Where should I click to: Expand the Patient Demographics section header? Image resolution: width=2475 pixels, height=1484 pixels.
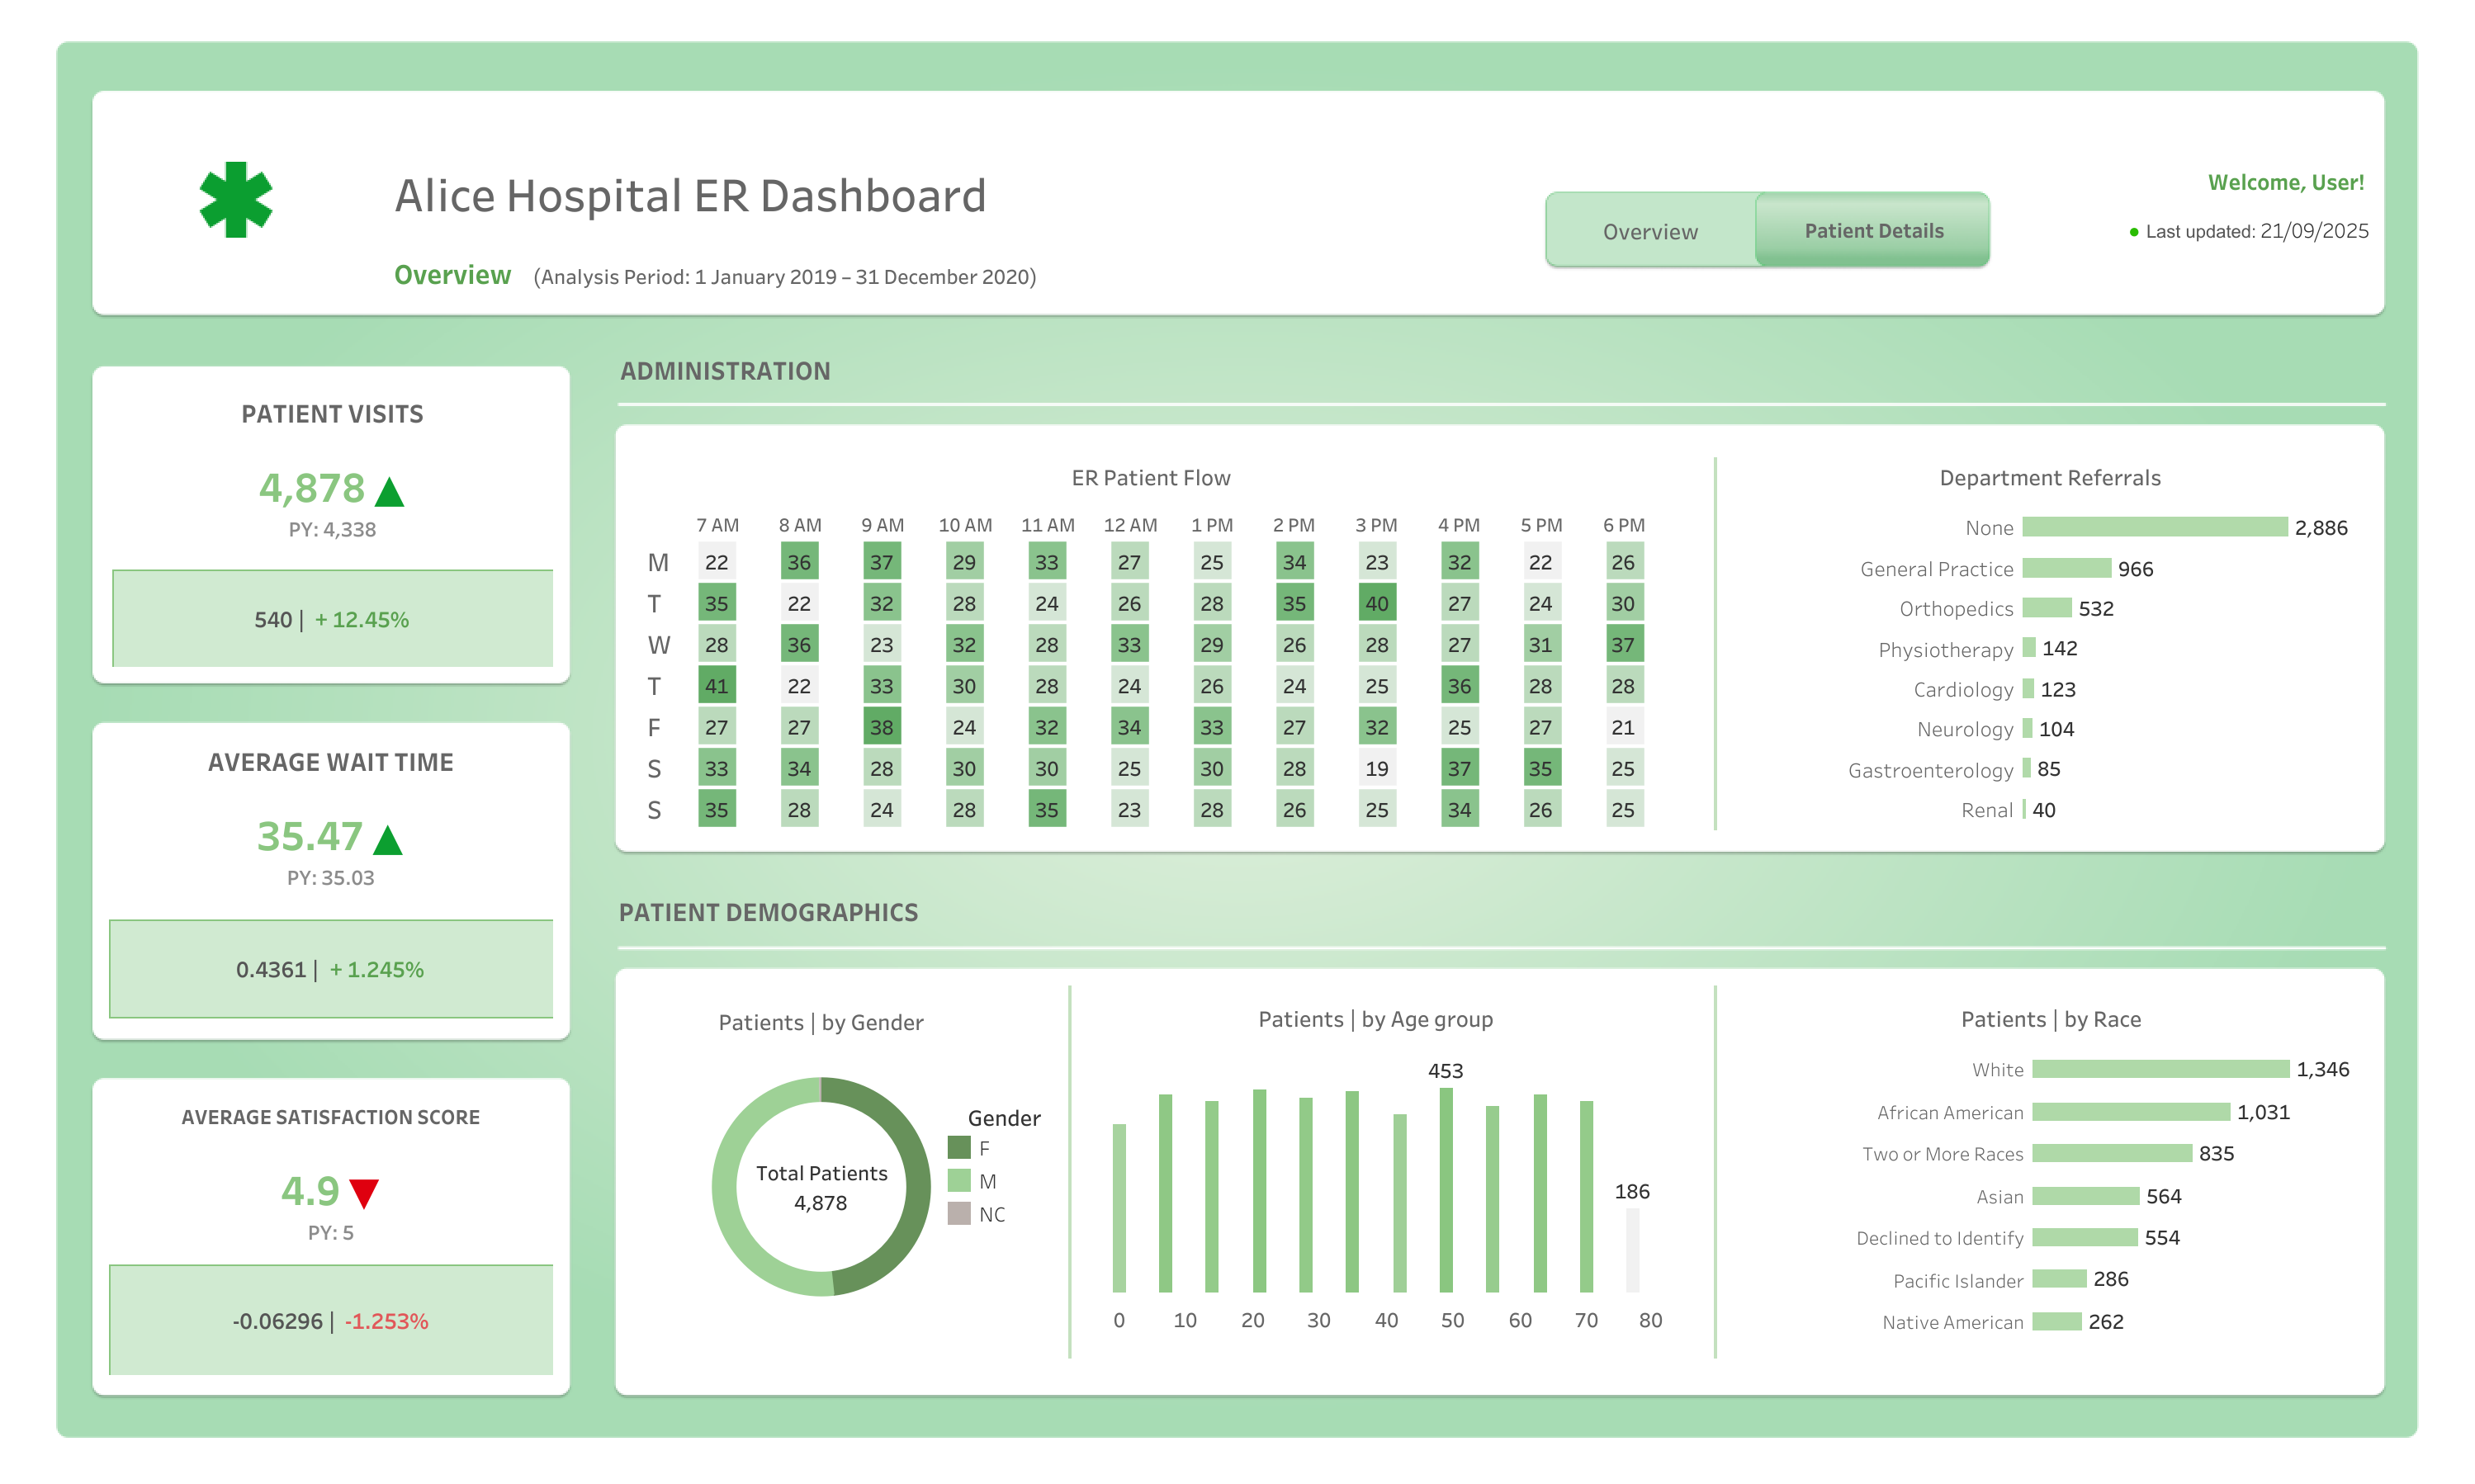[768, 912]
